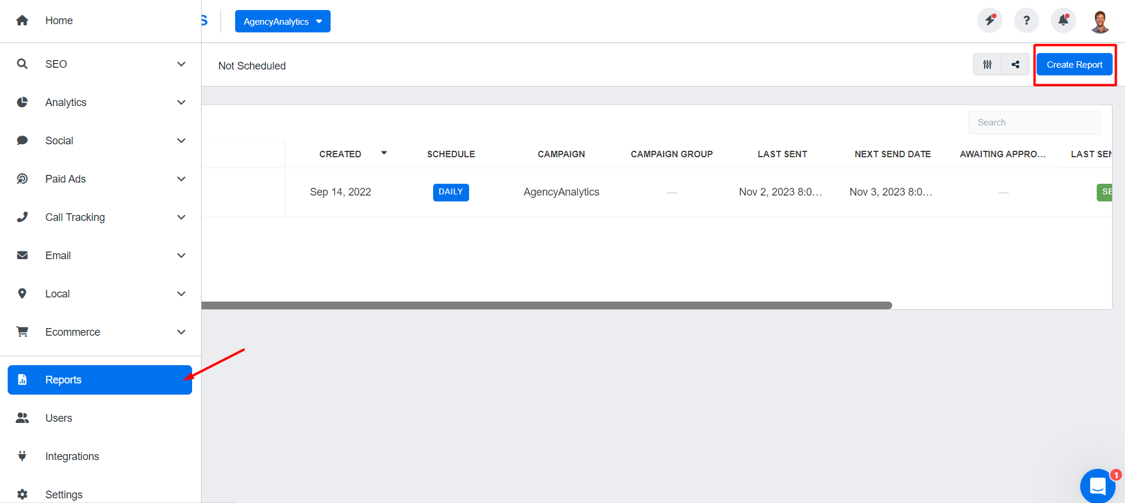Open the user profile avatar
Screen dimensions: 1125x503
[x=1100, y=21]
